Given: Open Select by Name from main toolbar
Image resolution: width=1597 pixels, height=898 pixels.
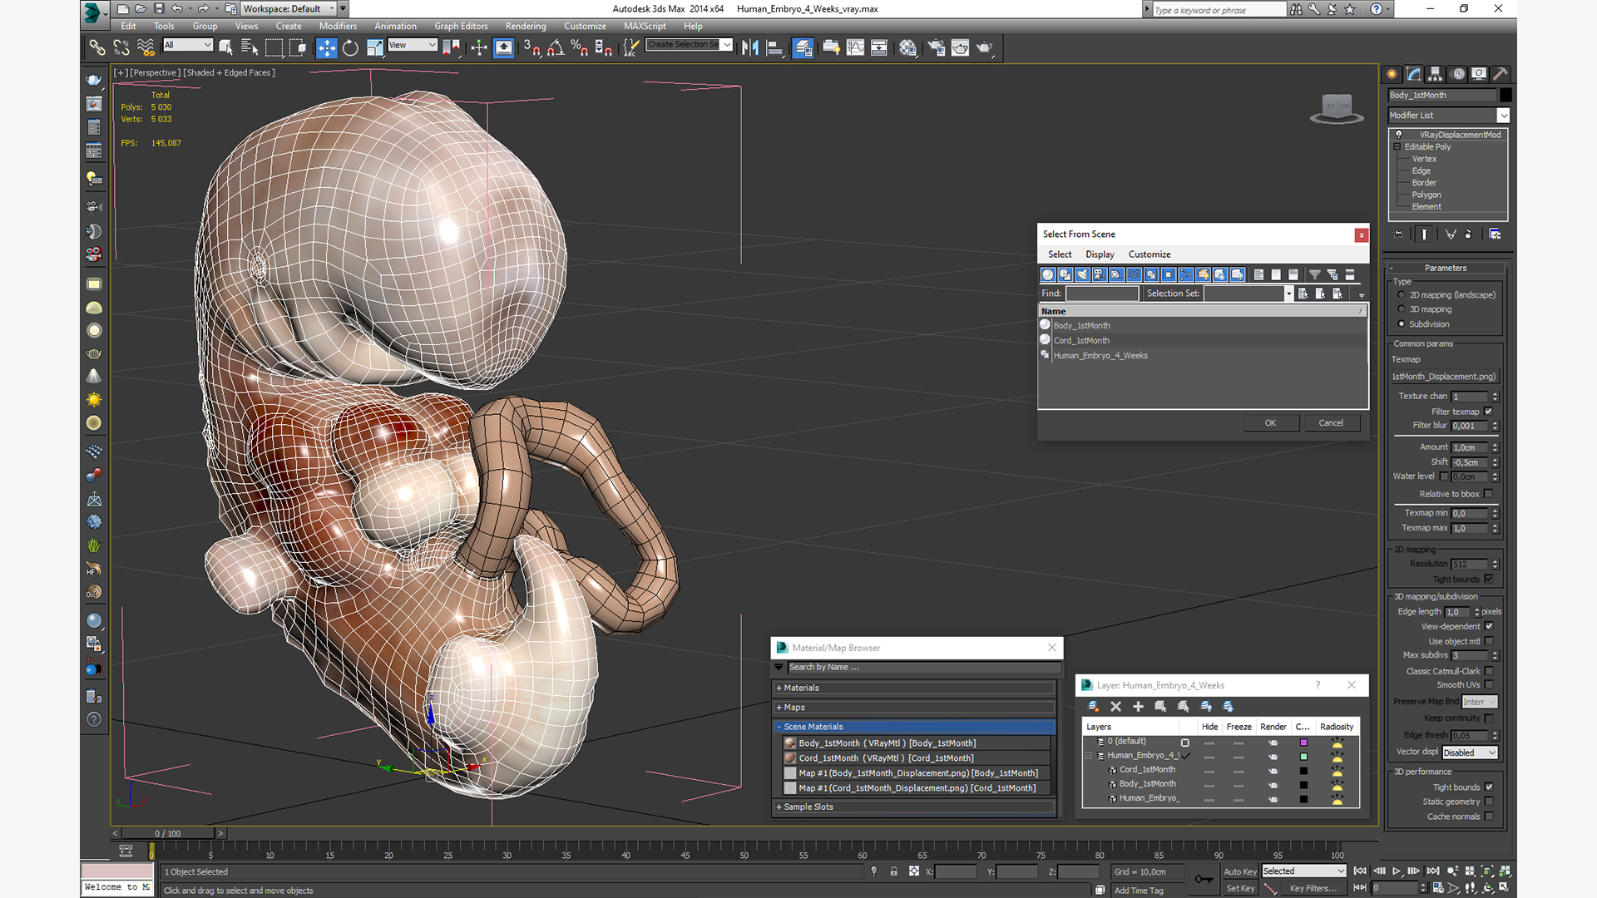Looking at the screenshot, I should pyautogui.click(x=249, y=48).
